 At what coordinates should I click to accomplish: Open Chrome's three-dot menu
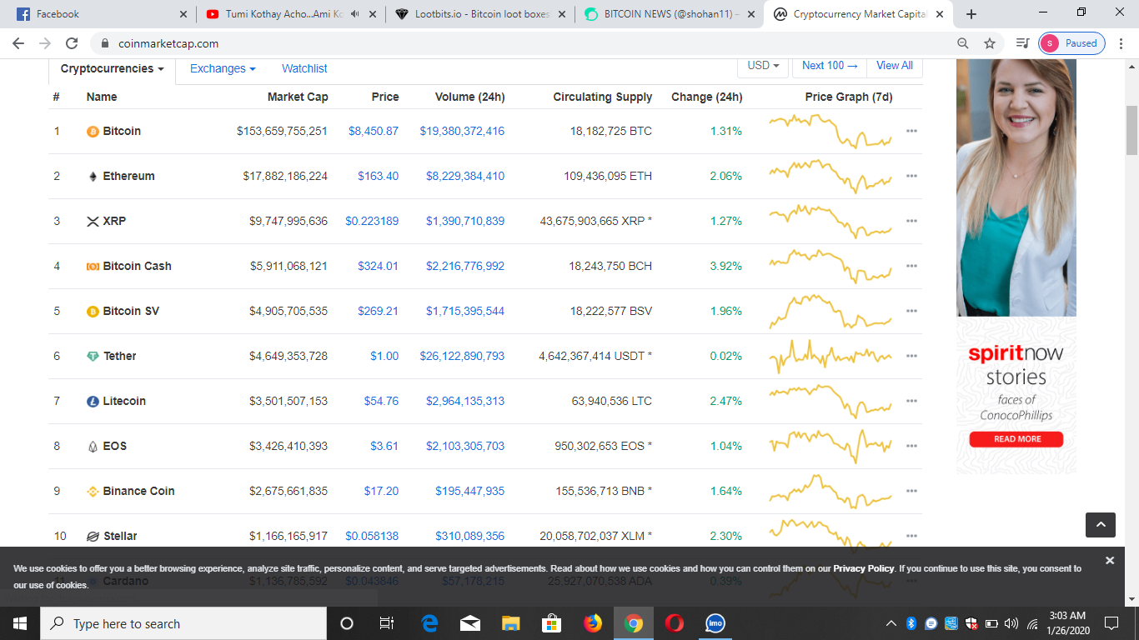coord(1121,43)
